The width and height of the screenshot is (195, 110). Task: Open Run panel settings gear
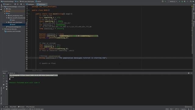click(x=189, y=73)
